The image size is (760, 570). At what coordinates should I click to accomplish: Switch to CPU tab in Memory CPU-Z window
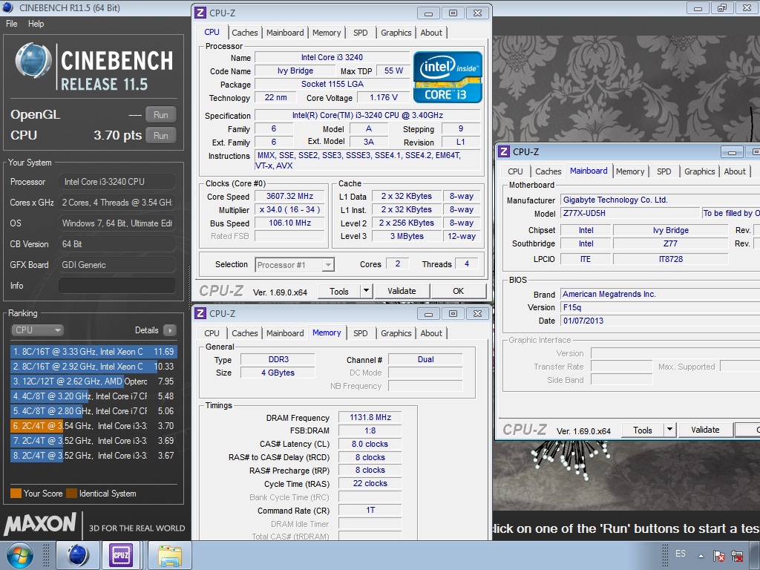click(x=212, y=333)
